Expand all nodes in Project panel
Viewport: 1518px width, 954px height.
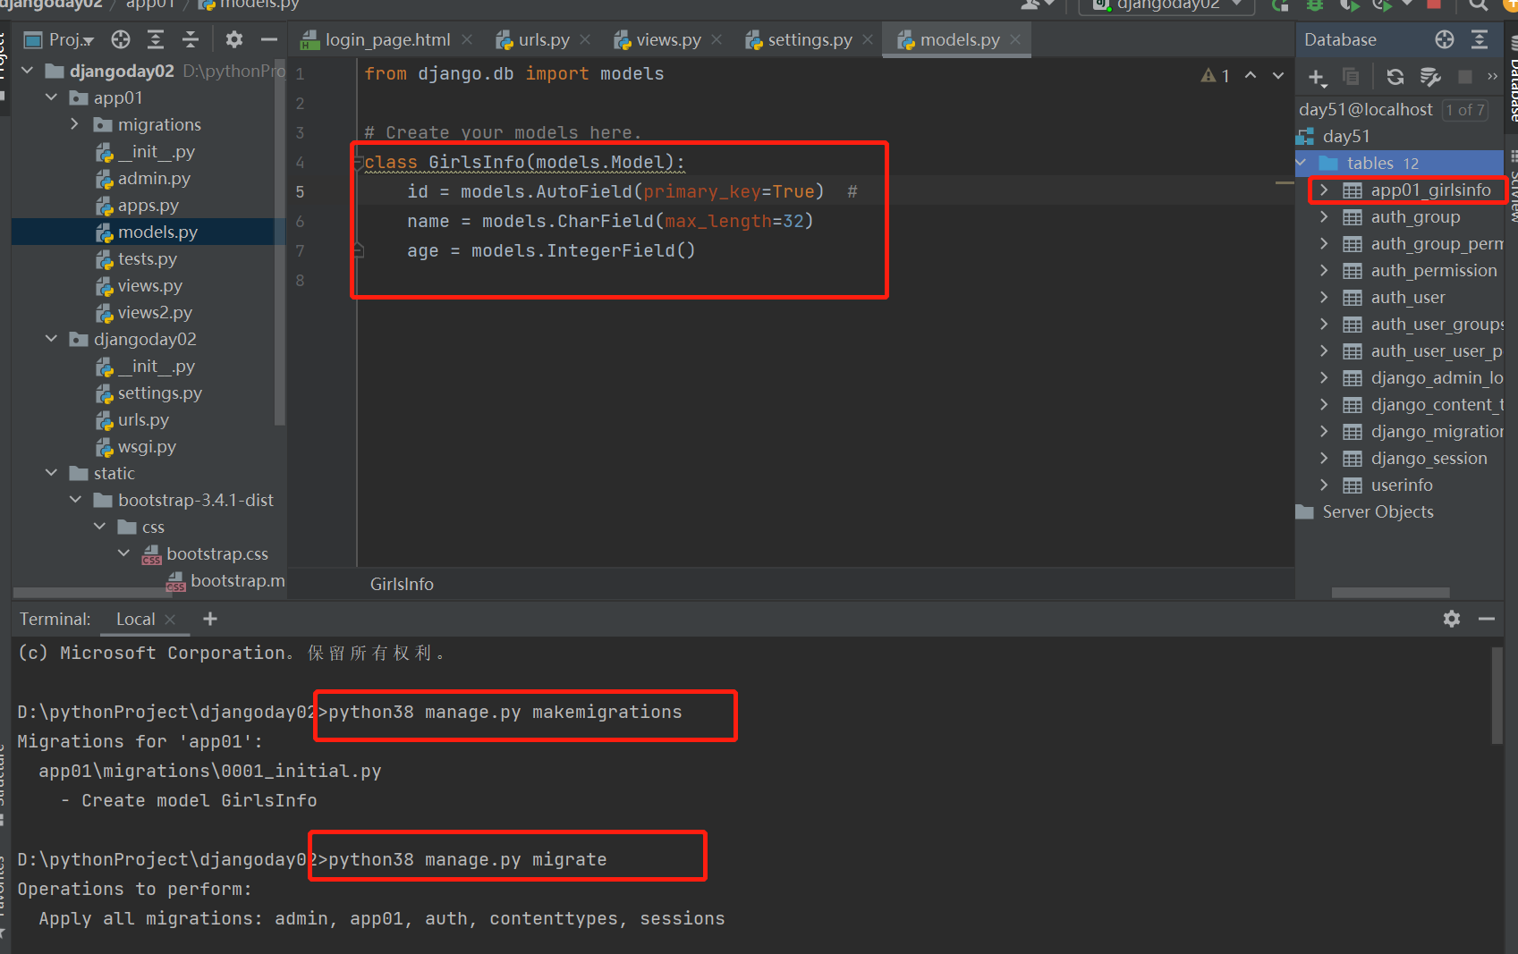(x=156, y=39)
